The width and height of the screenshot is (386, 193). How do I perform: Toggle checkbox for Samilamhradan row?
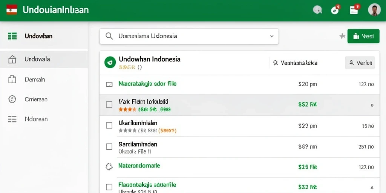[x=109, y=147]
